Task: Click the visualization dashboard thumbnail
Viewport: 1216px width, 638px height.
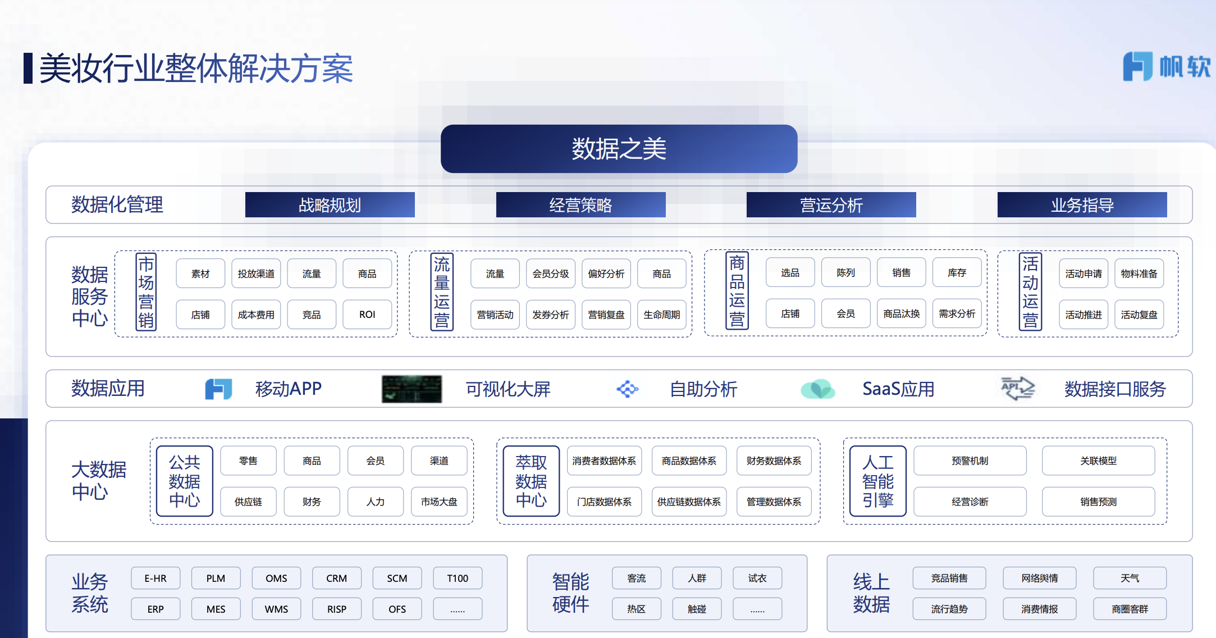Action: tap(412, 389)
